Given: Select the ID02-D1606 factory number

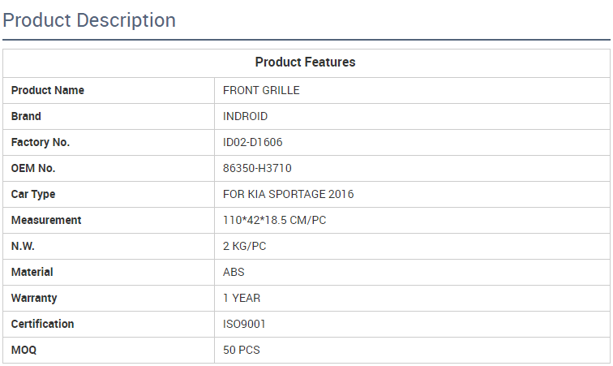Looking at the screenshot, I should pos(252,142).
